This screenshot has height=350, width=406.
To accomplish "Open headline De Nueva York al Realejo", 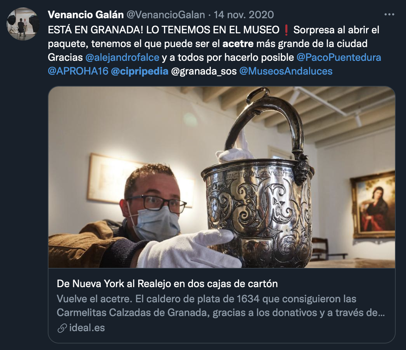I will tap(167, 284).
